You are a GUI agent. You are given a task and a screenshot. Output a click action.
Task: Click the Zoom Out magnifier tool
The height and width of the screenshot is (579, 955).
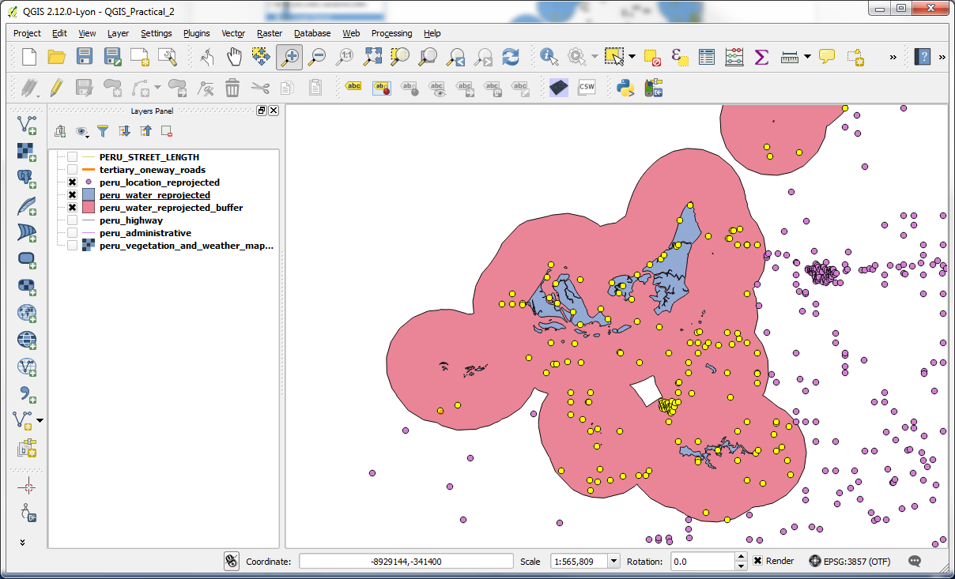317,56
